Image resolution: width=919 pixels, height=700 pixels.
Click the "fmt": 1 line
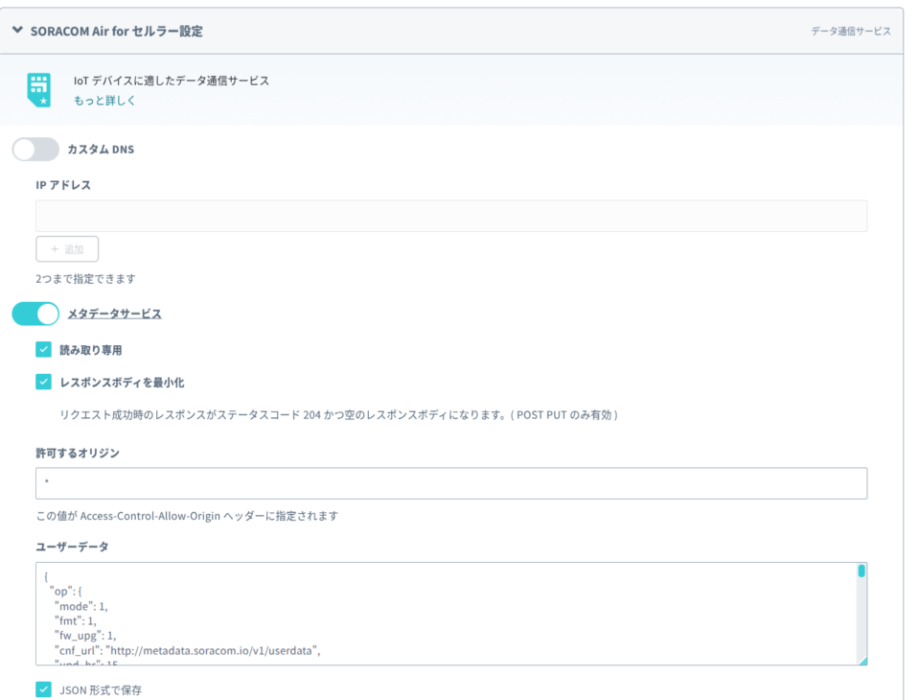[76, 620]
